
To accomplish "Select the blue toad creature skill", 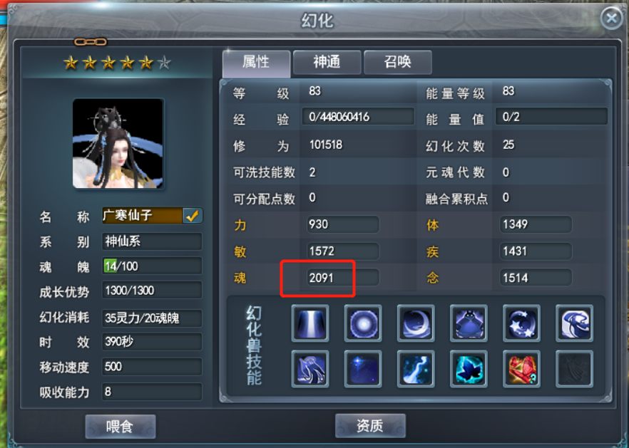I will point(469,323).
